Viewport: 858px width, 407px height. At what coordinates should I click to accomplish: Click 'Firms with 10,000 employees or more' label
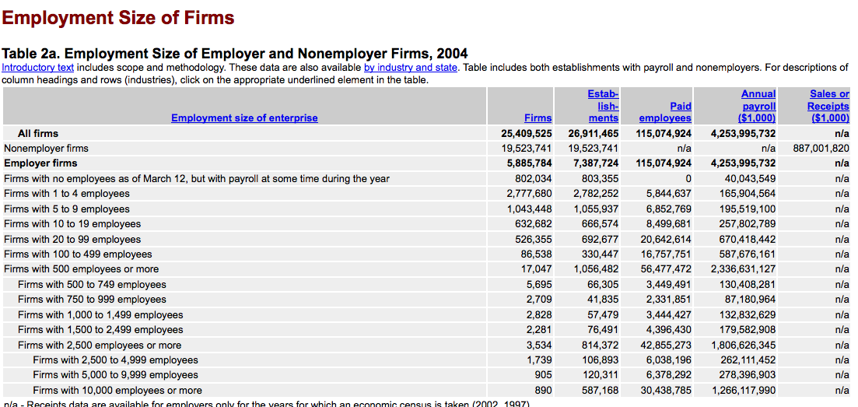(x=117, y=390)
